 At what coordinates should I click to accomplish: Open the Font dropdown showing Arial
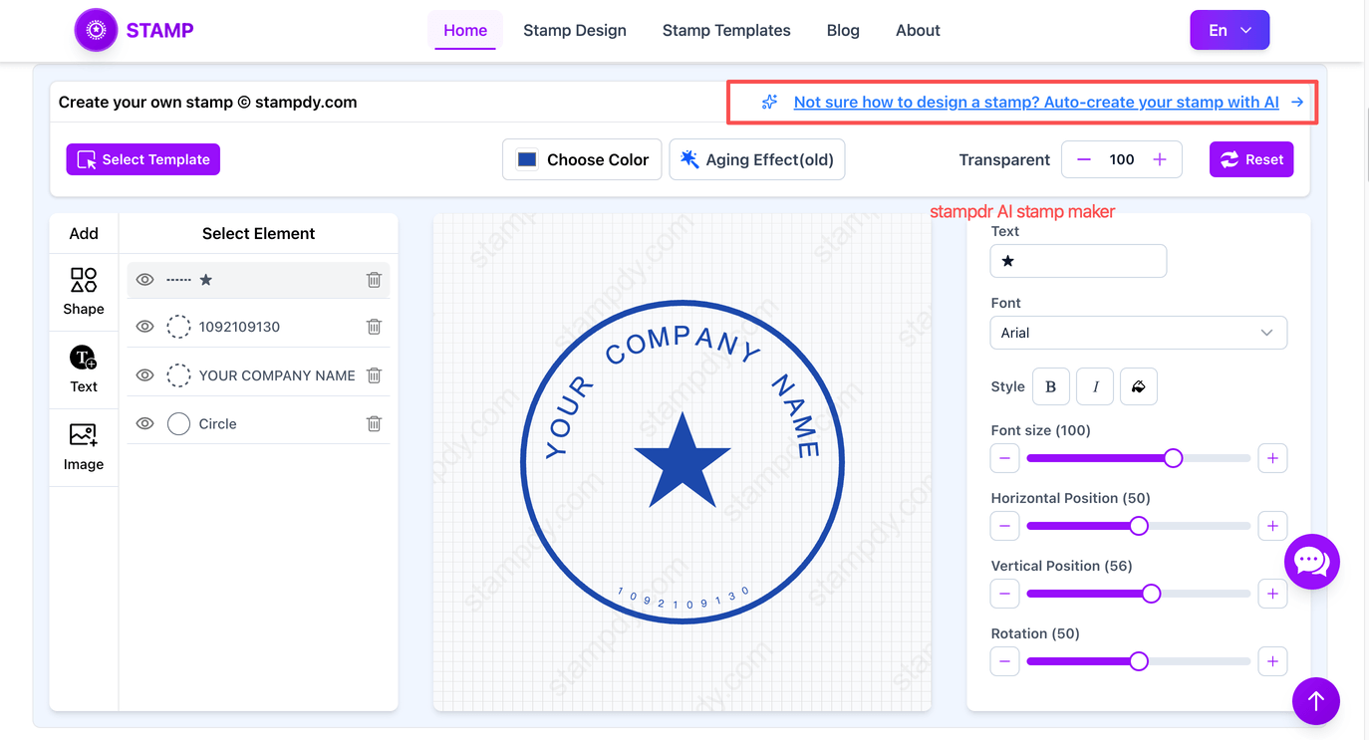pyautogui.click(x=1139, y=333)
